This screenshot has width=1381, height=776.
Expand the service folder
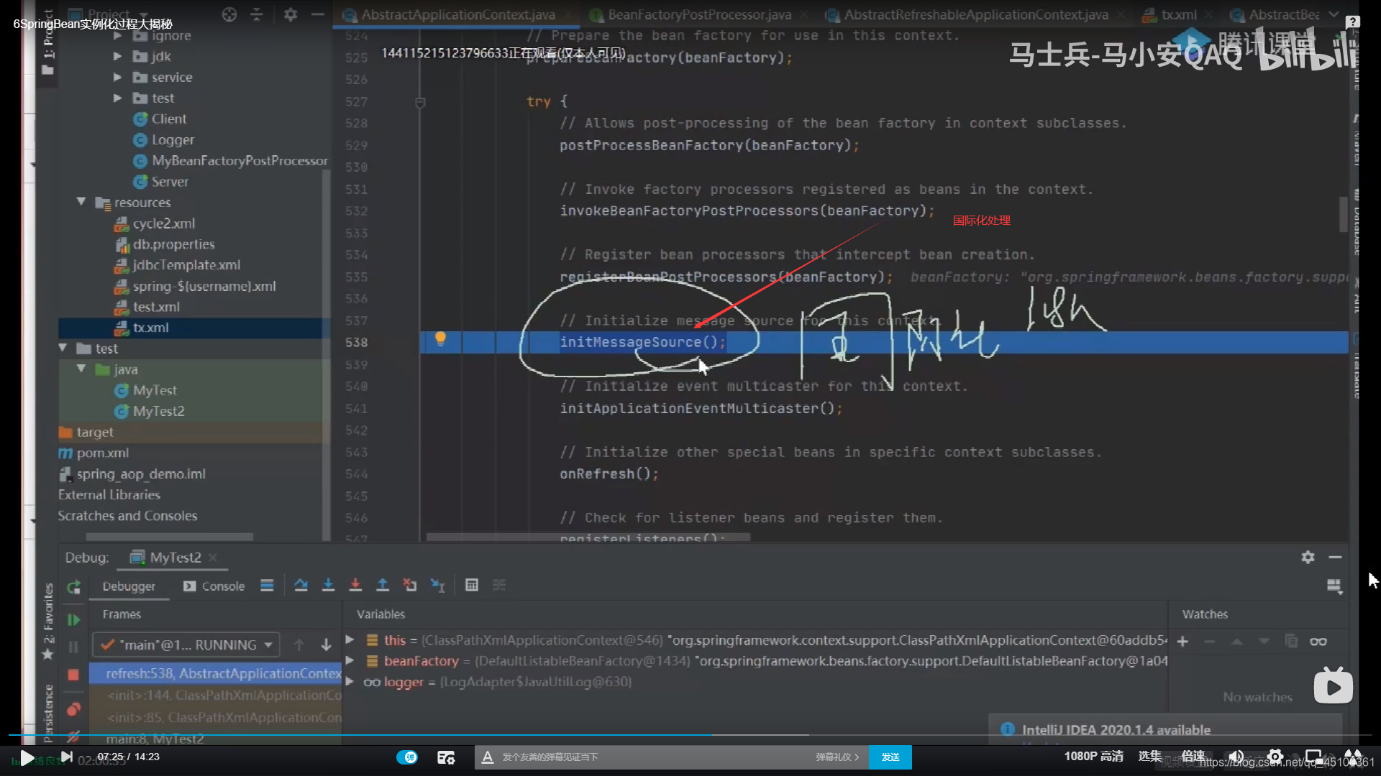point(118,77)
